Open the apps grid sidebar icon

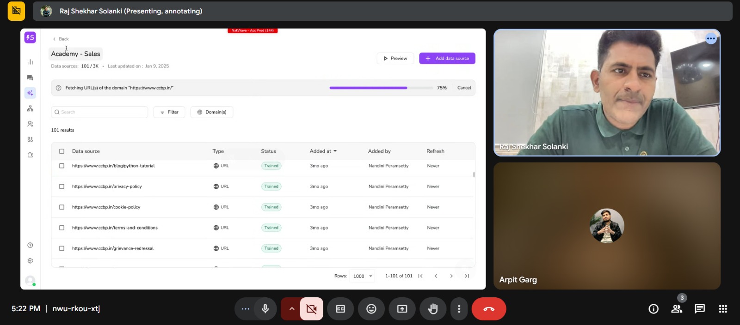click(30, 139)
